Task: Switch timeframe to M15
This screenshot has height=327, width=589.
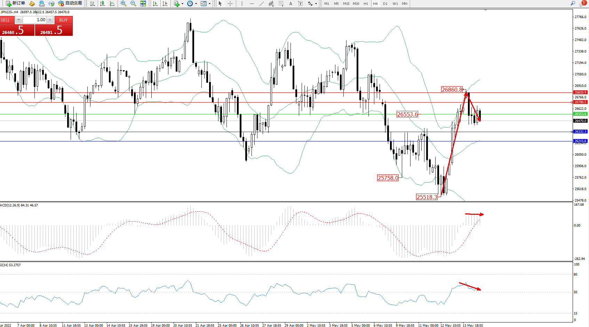Action: click(346, 3)
